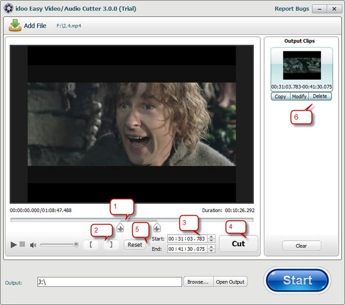Viewport: 345px width, 305px height.
Task: Increase the Start time with up arrow
Action: (212, 237)
